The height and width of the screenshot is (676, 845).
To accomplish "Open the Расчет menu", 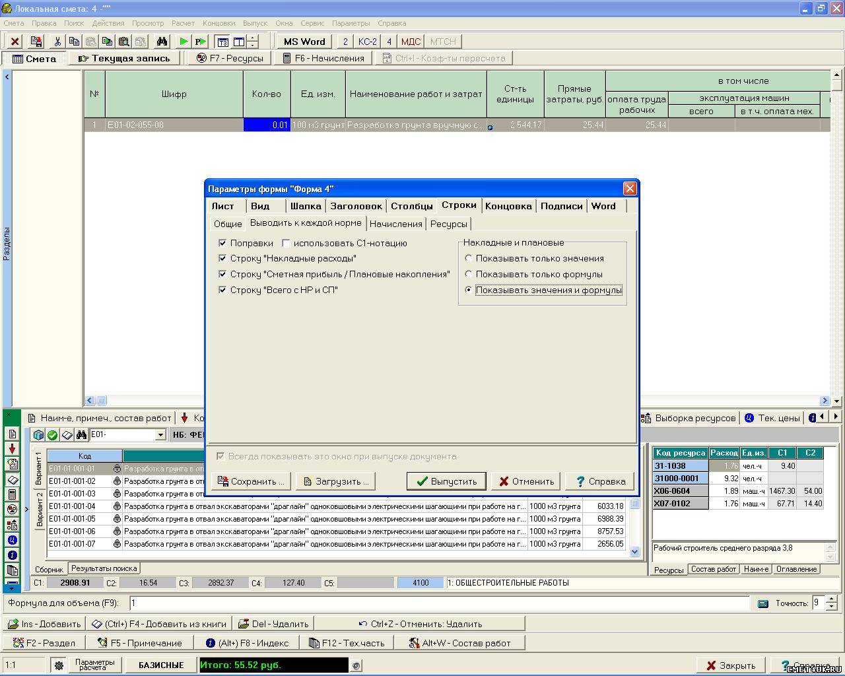I will (184, 23).
